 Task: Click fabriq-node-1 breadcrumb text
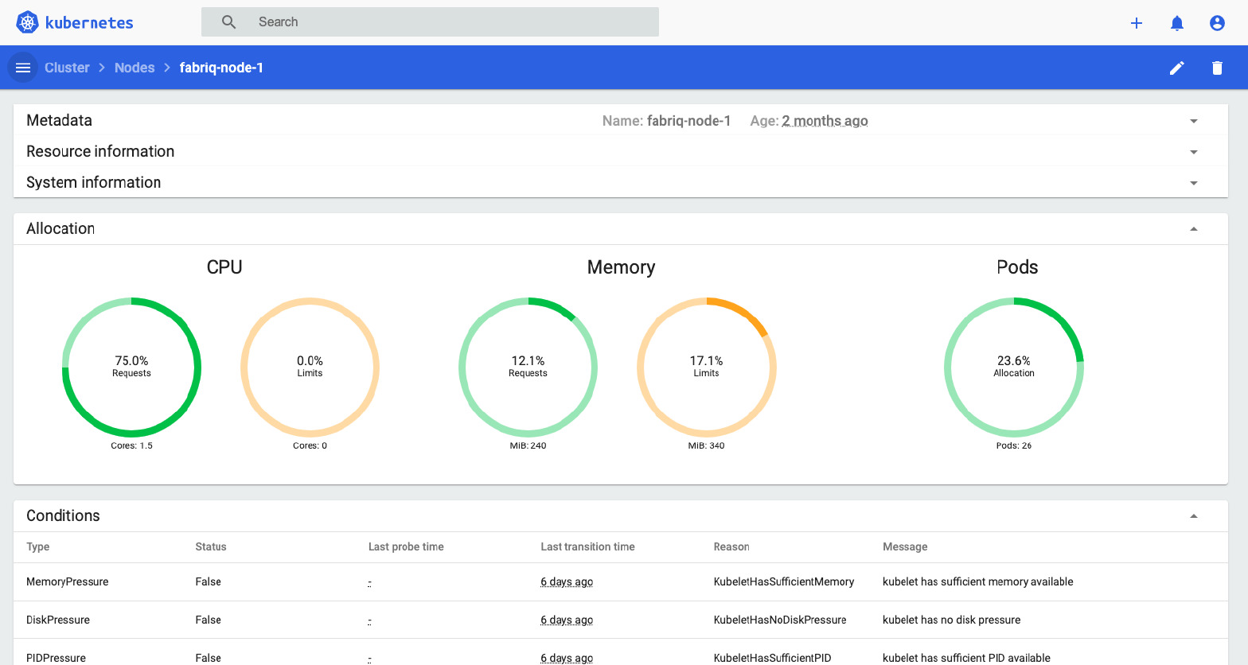221,68
